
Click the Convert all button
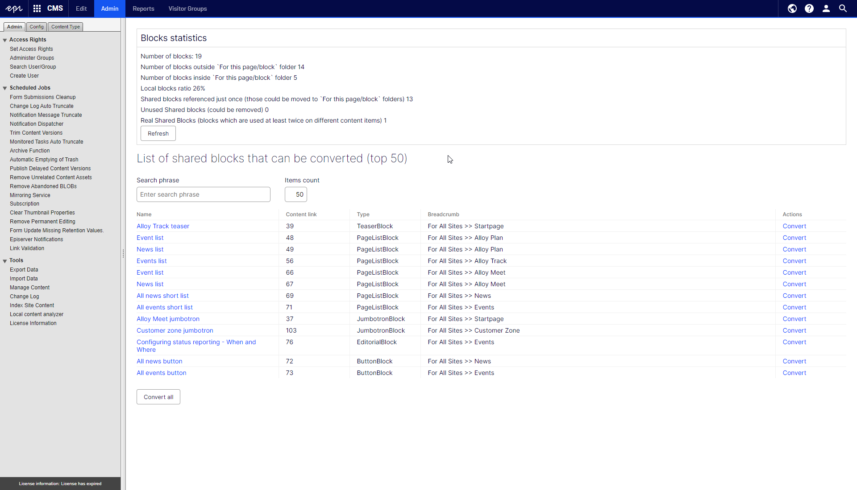tap(158, 397)
